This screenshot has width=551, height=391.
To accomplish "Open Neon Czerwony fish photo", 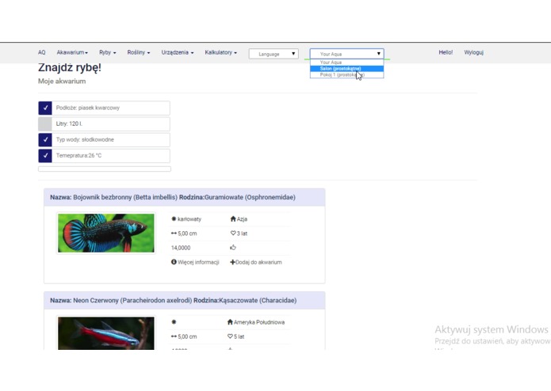I will coord(106,333).
